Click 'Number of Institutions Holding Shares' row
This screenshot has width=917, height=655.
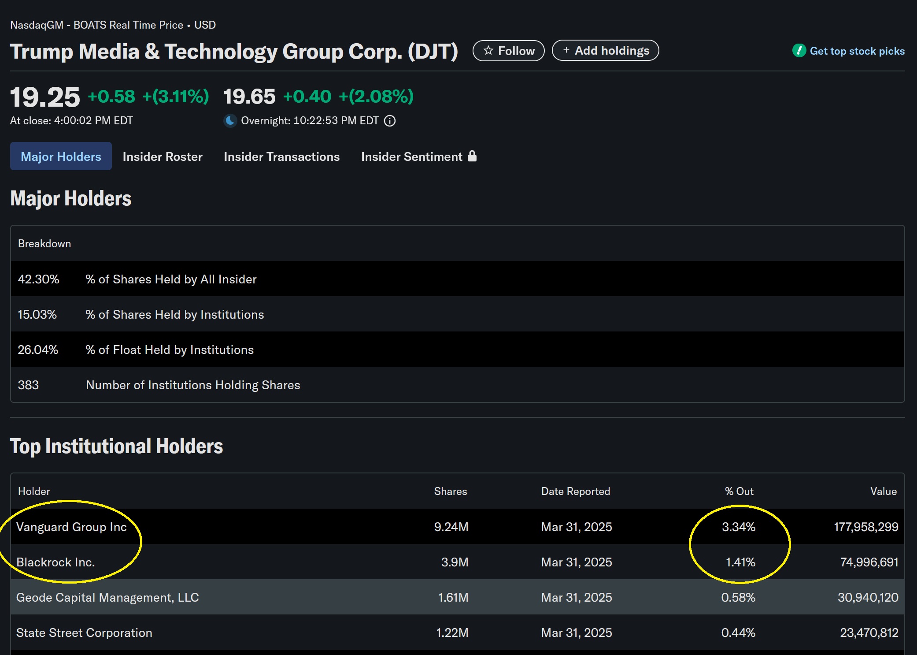458,385
